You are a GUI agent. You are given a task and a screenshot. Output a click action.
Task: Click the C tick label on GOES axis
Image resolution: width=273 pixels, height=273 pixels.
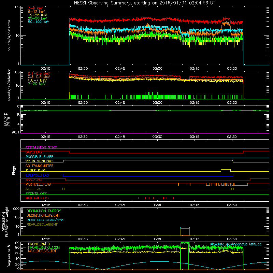click(x=18, y=106)
